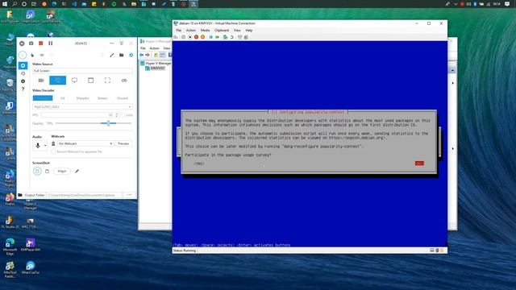The height and width of the screenshot is (290, 516).
Task: Toggle the microphone audio button
Action: [38, 145]
